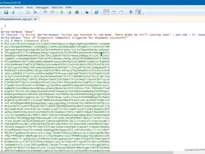Click the "# SIG # Begin signature block" comment
205x154 pixels.
click(x=25, y=41)
